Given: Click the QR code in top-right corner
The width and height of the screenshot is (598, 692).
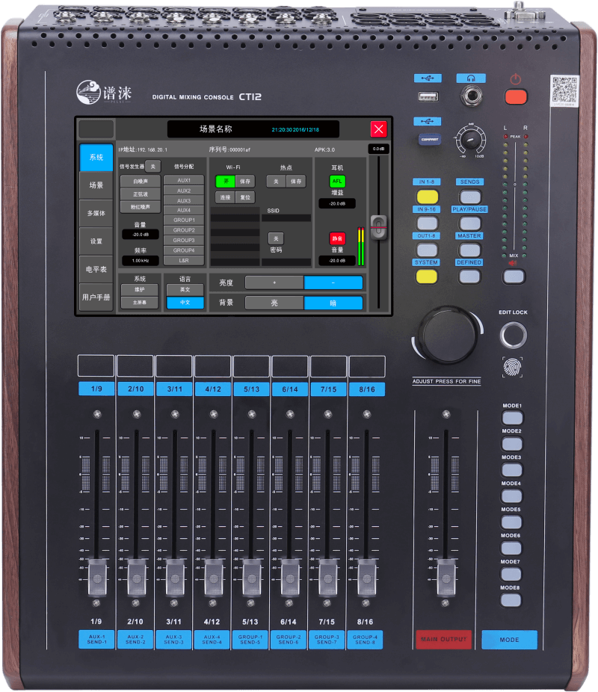Looking at the screenshot, I should [565, 90].
